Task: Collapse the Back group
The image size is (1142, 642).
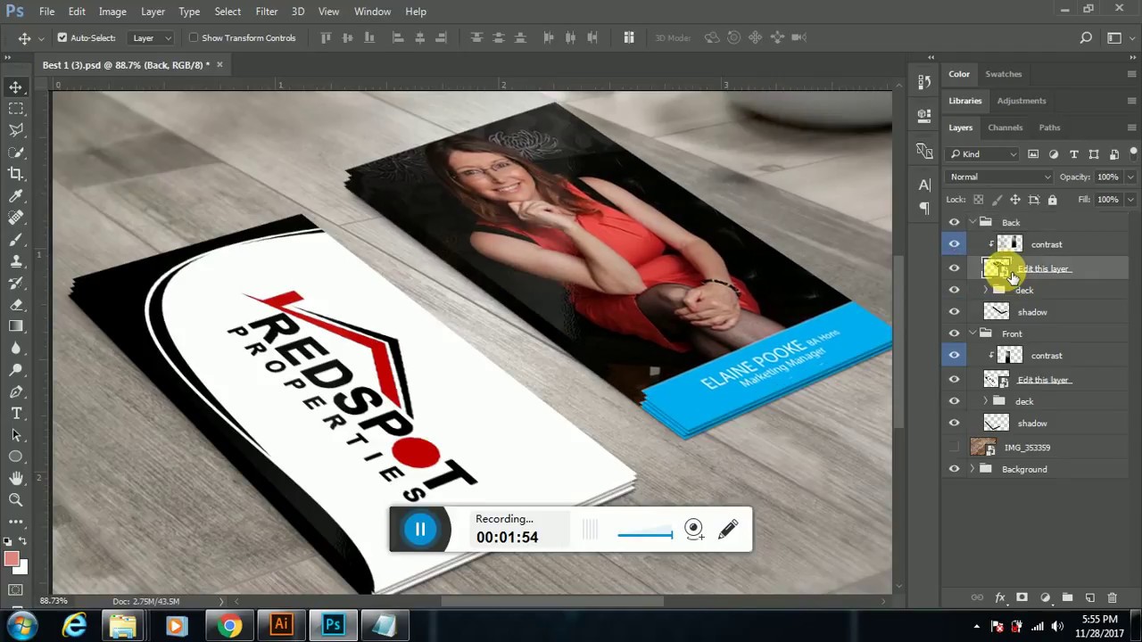Action: tap(972, 223)
